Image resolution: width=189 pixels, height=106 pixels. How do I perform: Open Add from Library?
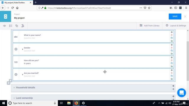pos(149,26)
